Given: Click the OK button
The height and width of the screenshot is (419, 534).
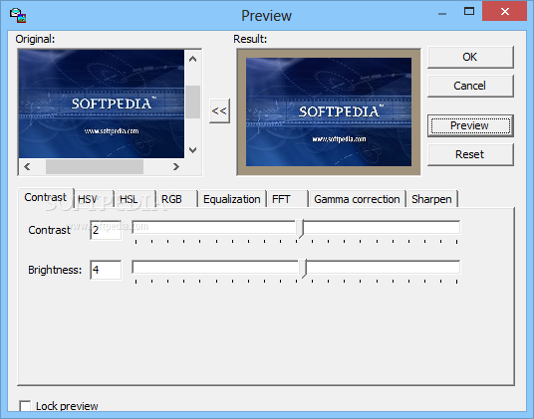Looking at the screenshot, I should (x=470, y=57).
